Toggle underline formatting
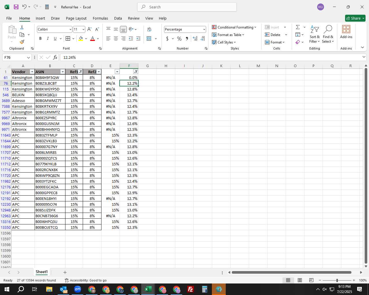 (x=55, y=39)
